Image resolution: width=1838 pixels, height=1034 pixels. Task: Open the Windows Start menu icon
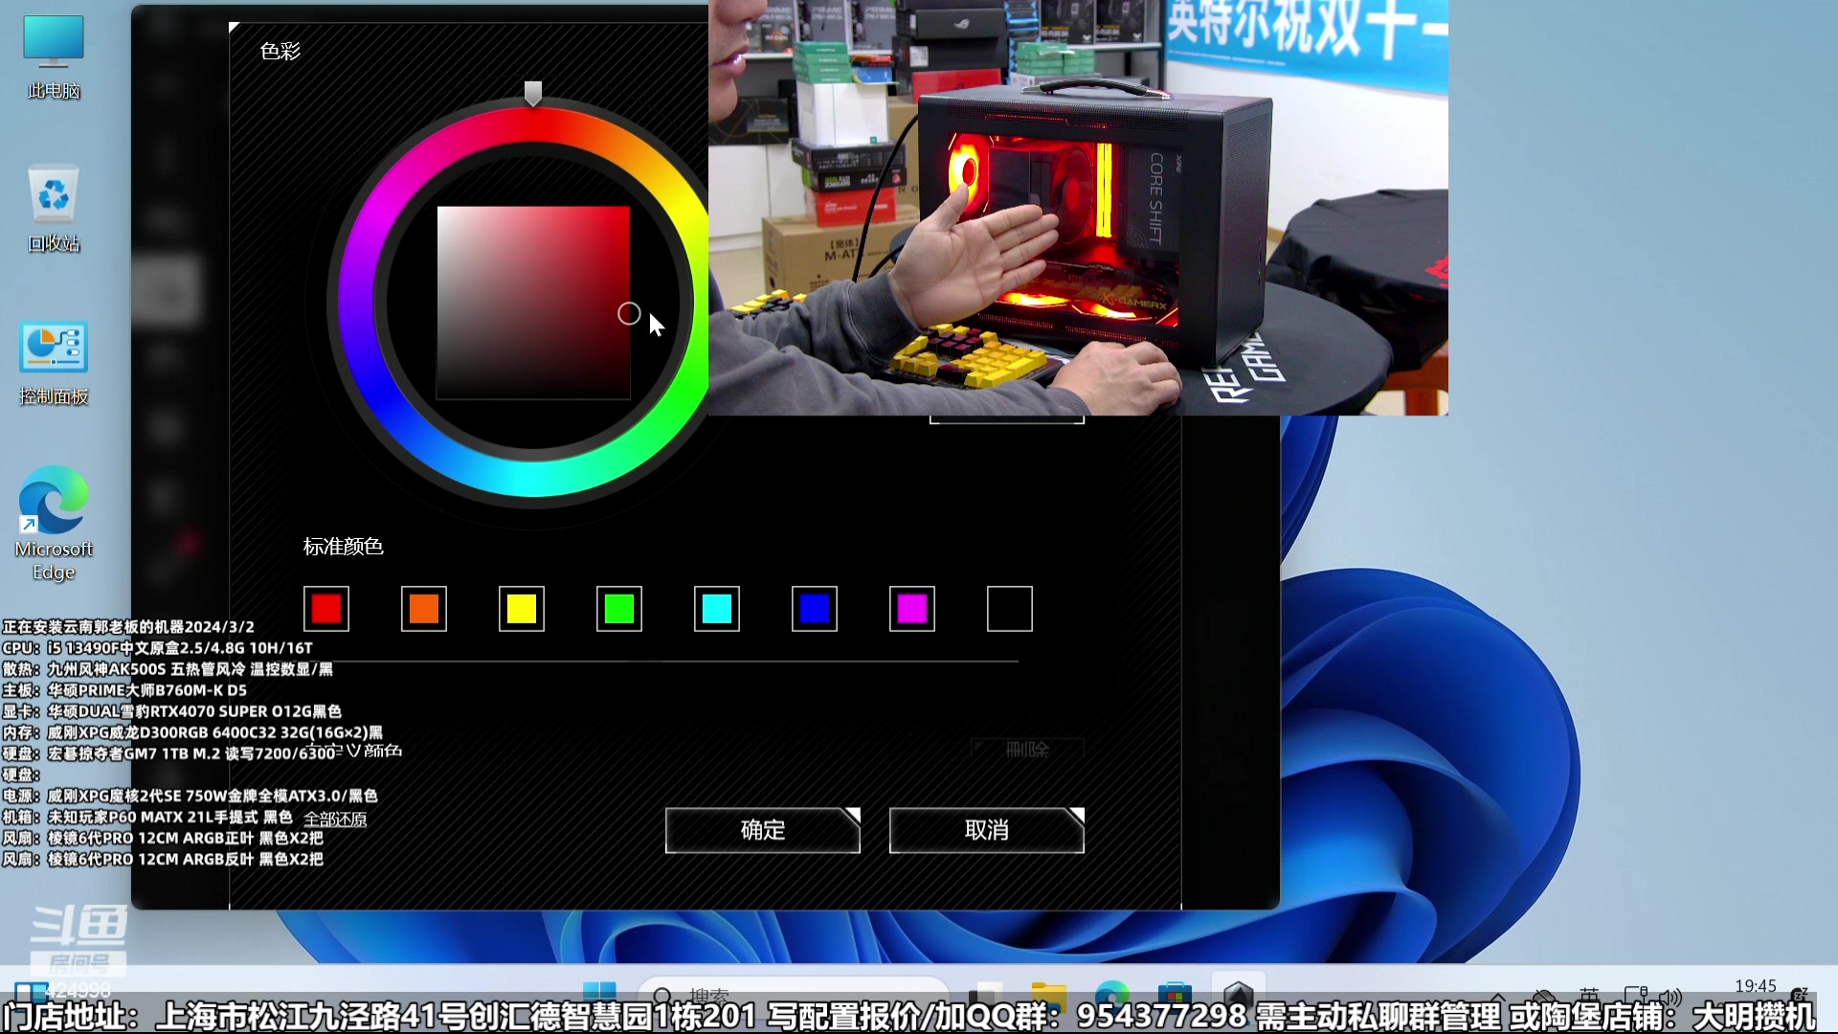[600, 992]
